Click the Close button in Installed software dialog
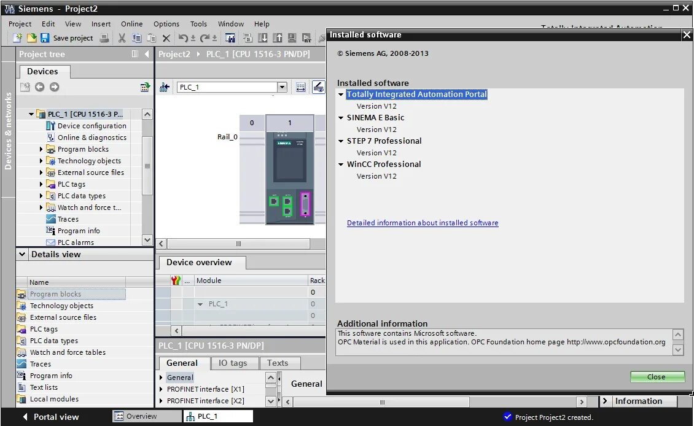This screenshot has height=426, width=694. 657,377
